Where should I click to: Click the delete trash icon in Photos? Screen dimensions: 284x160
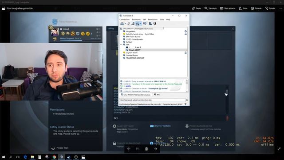tap(146, 149)
